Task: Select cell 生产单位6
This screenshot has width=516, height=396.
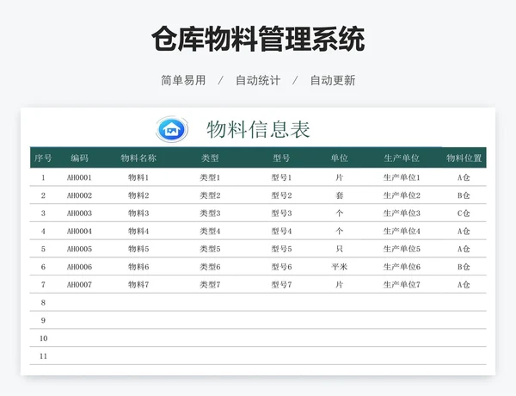Action: click(402, 267)
